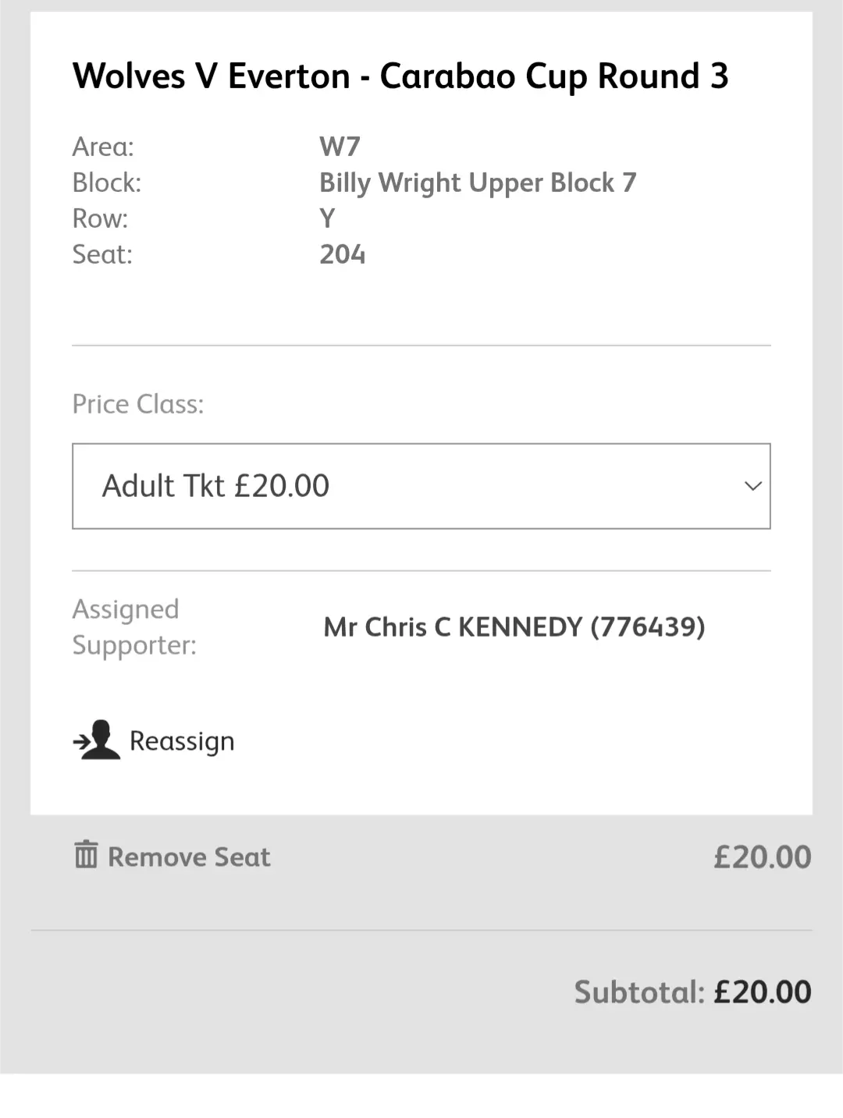Screen dimensions: 843x1118
Task: Click the Subtotal £20.00 amount
Action: point(762,992)
